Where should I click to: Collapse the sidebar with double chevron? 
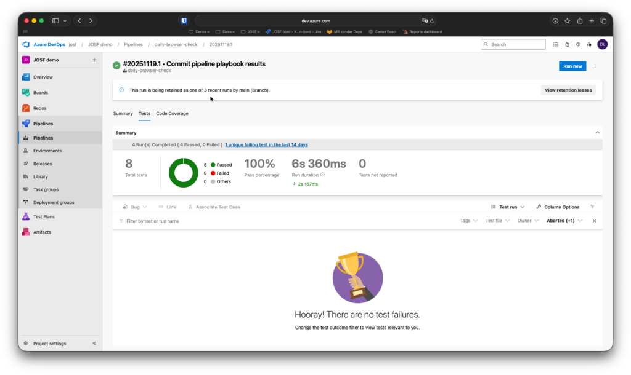click(94, 344)
